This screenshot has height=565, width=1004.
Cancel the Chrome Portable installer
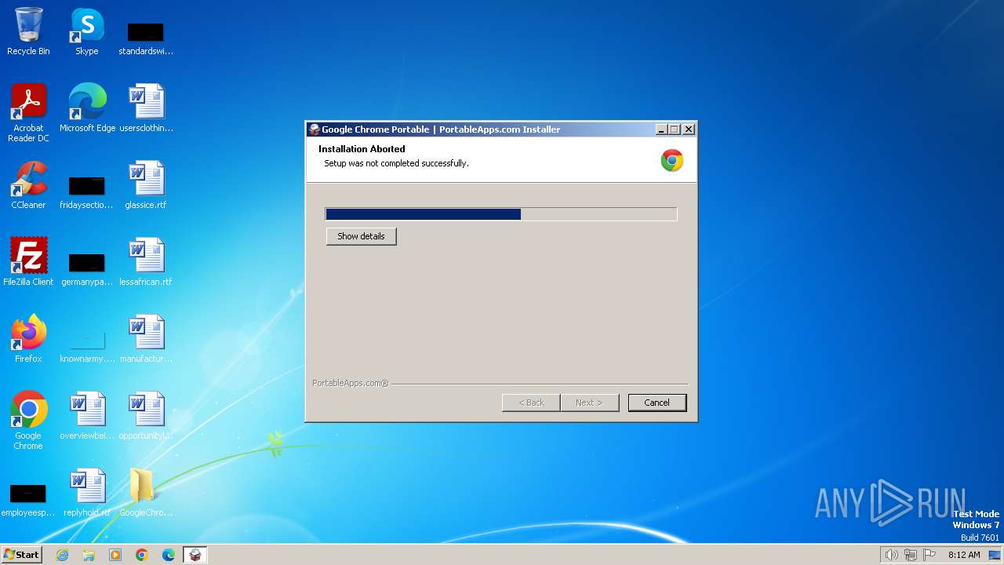point(657,403)
